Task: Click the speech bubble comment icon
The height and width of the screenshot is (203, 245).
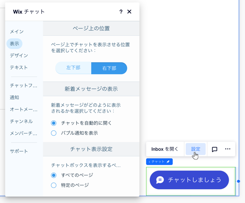Action: pyautogui.click(x=214, y=149)
